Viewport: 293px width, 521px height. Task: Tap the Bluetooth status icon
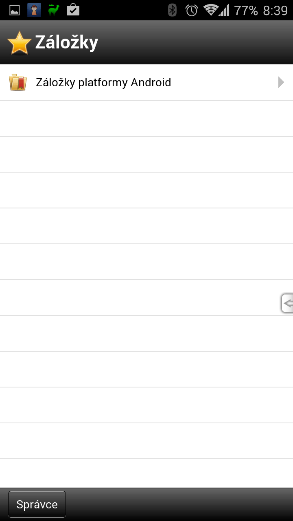(x=173, y=10)
